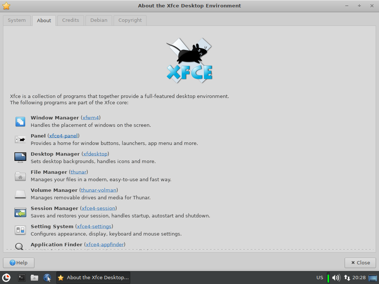This screenshot has height=284, width=379.
Task: Click the 'Session Manager' heading text
Action: [54, 209]
